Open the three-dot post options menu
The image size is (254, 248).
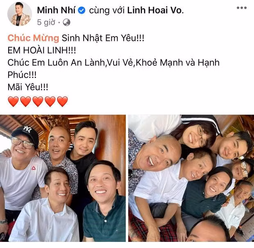[x=242, y=8]
